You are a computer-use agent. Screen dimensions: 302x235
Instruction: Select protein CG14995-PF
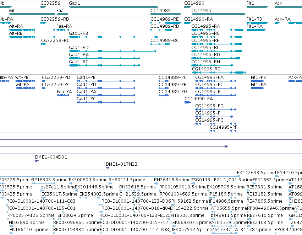(223, 131)
